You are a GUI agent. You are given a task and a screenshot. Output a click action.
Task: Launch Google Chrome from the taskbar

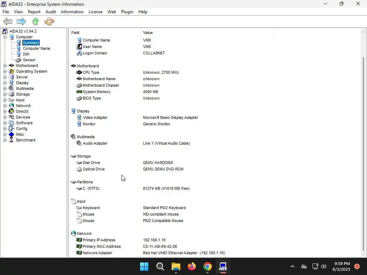click(x=208, y=266)
